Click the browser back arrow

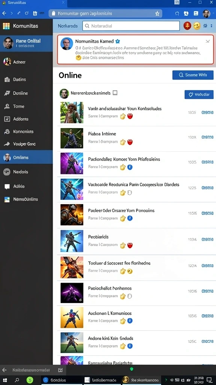[4, 14]
